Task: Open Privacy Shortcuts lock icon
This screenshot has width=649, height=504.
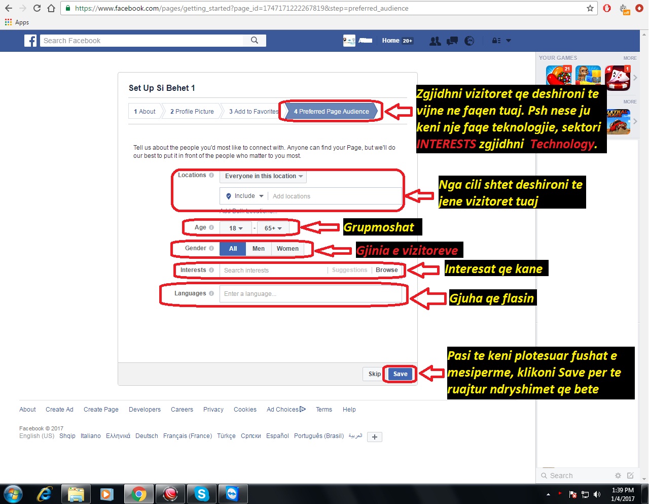Action: pyautogui.click(x=496, y=41)
